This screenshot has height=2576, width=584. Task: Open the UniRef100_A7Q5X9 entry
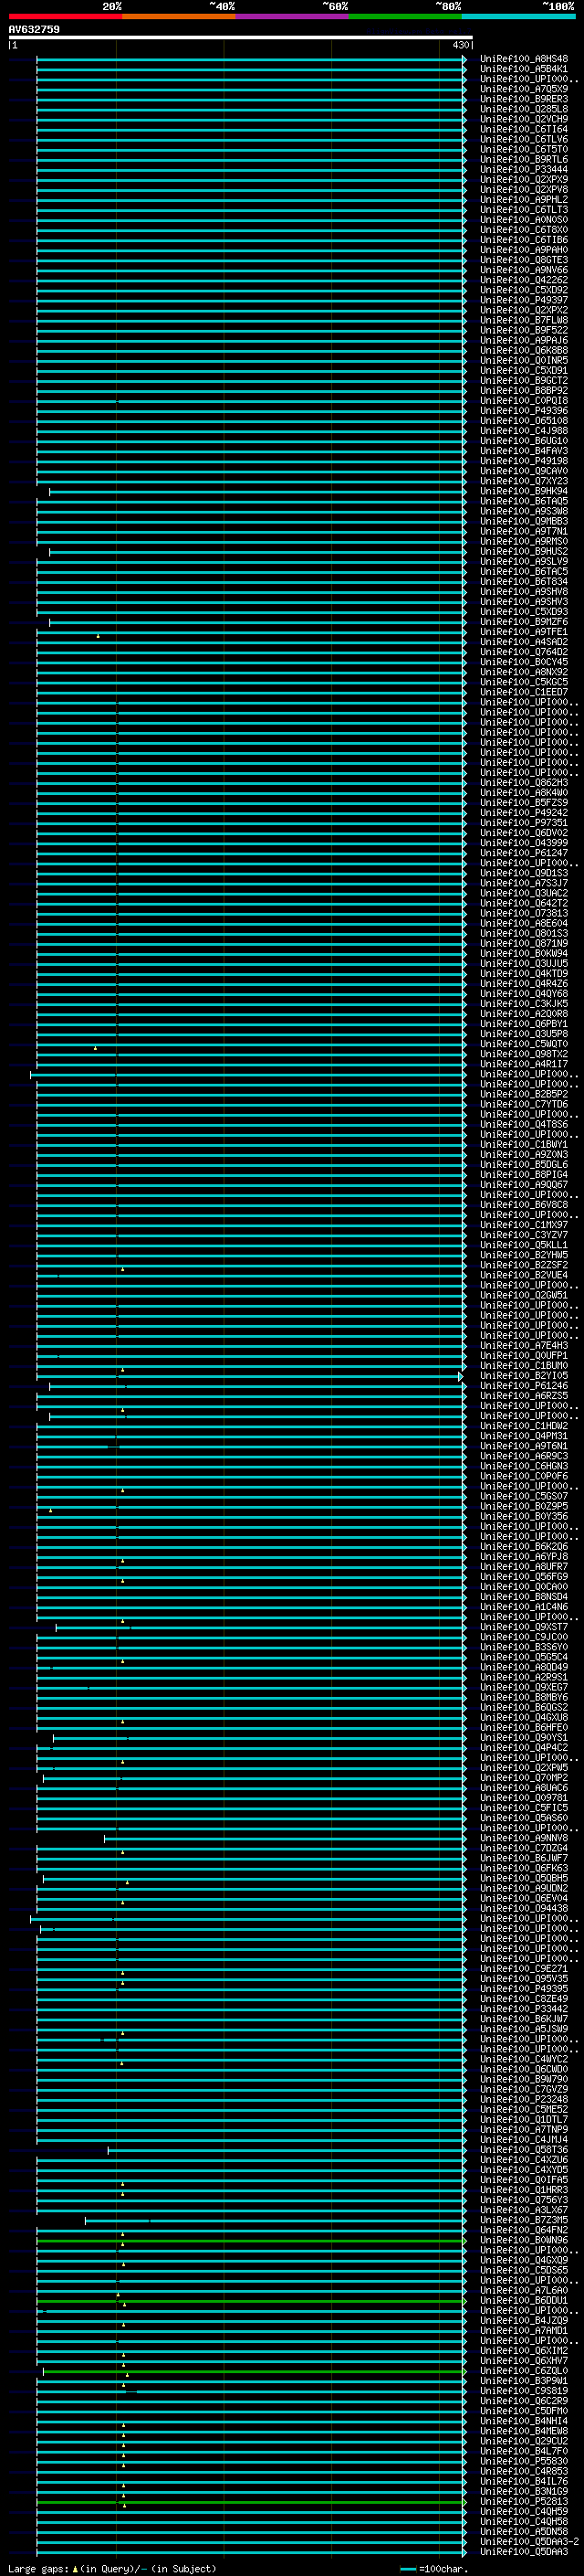(x=524, y=89)
